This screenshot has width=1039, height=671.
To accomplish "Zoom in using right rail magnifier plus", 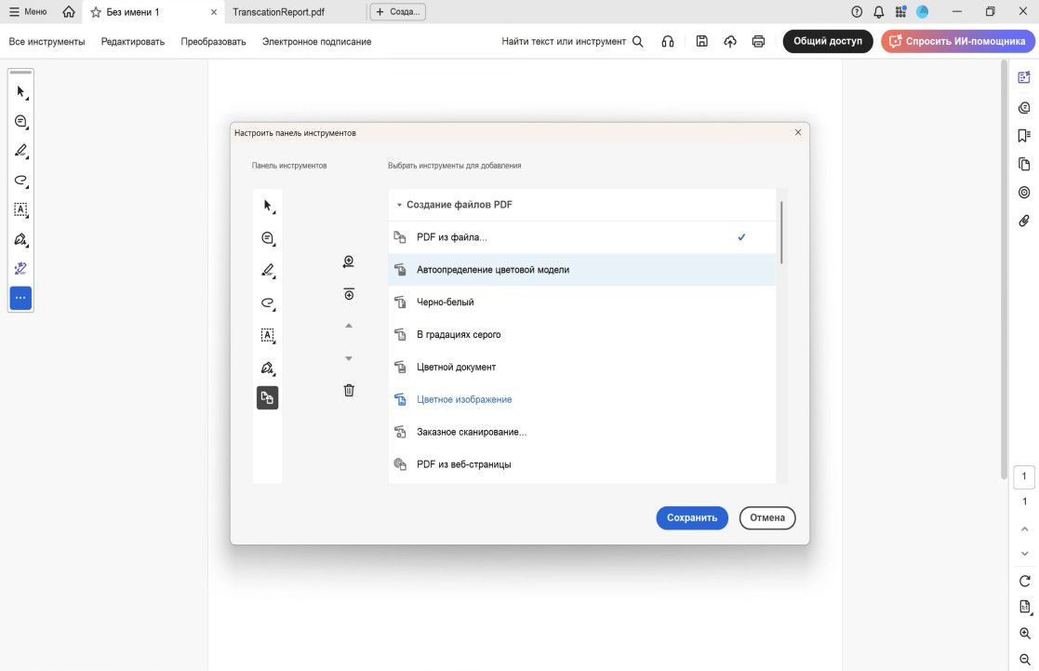I will tap(1024, 634).
